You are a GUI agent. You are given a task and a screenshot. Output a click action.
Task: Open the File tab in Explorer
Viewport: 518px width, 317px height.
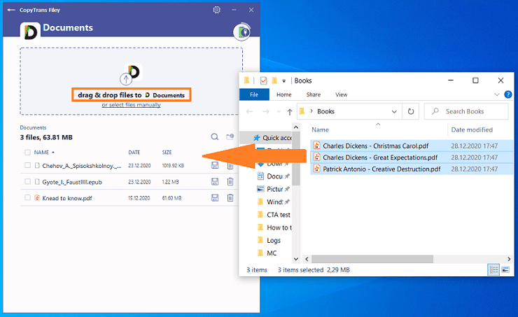click(254, 94)
